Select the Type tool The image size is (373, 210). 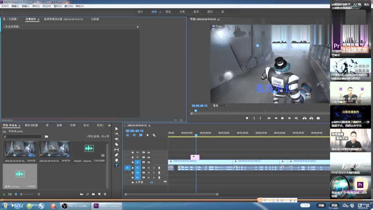(117, 165)
